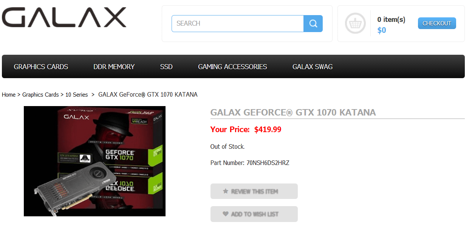Viewport: 472px width, 225px height.
Task: Enlarge the GTX 1070 Katana product image
Action: (x=94, y=161)
